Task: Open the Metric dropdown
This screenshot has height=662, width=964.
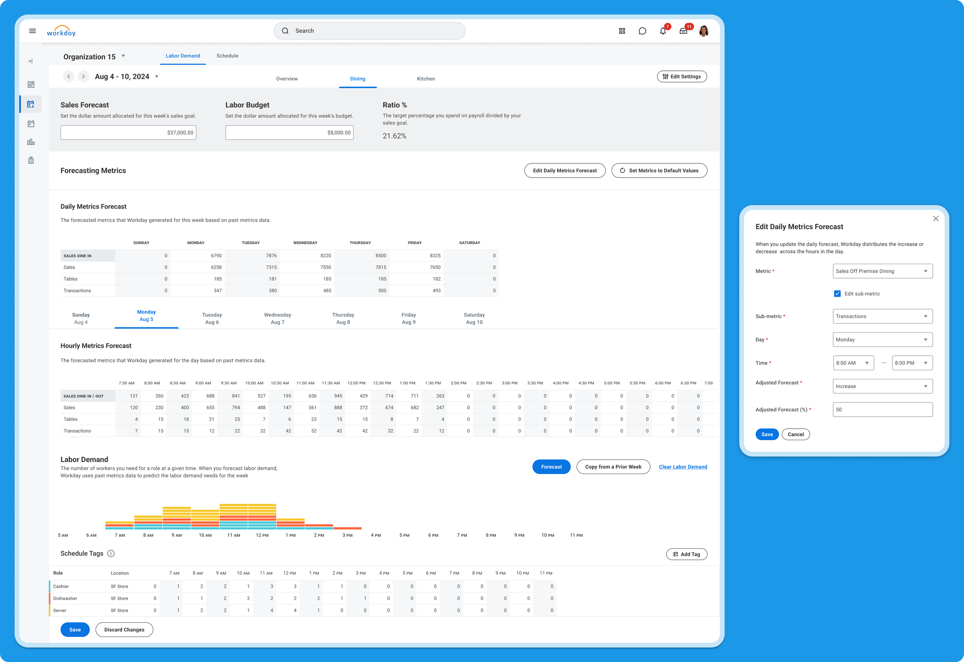Action: coord(882,271)
